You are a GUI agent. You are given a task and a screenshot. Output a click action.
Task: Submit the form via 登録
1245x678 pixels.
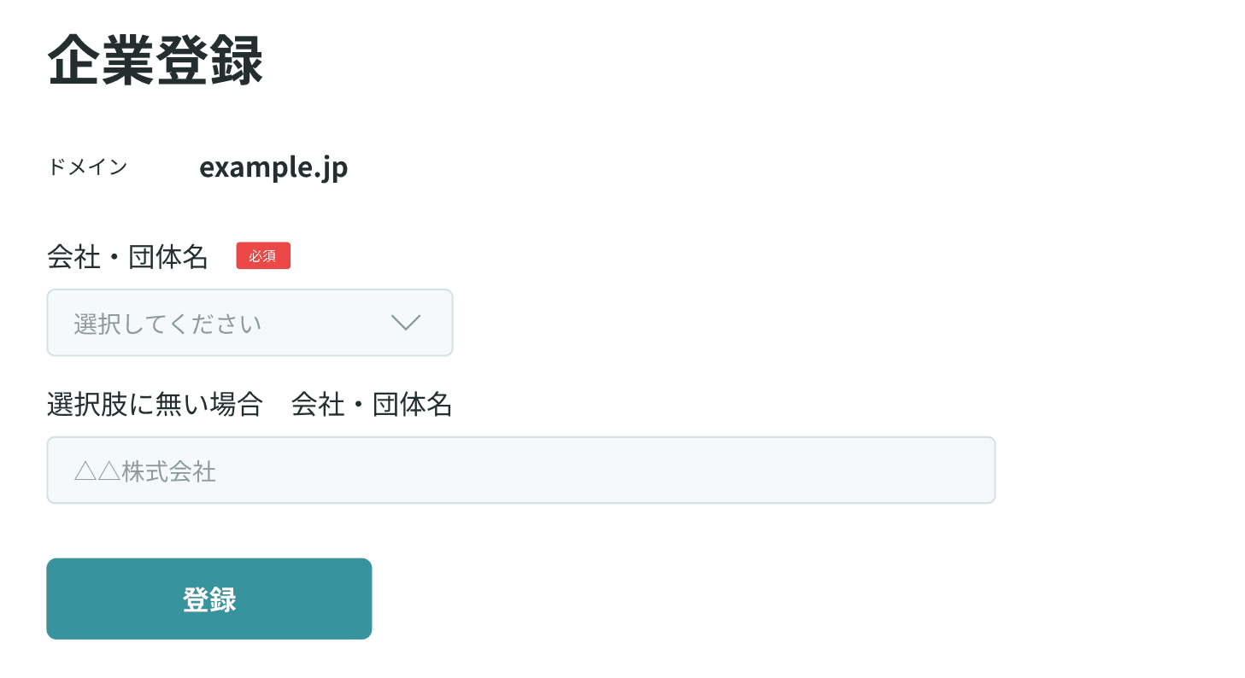pos(208,598)
